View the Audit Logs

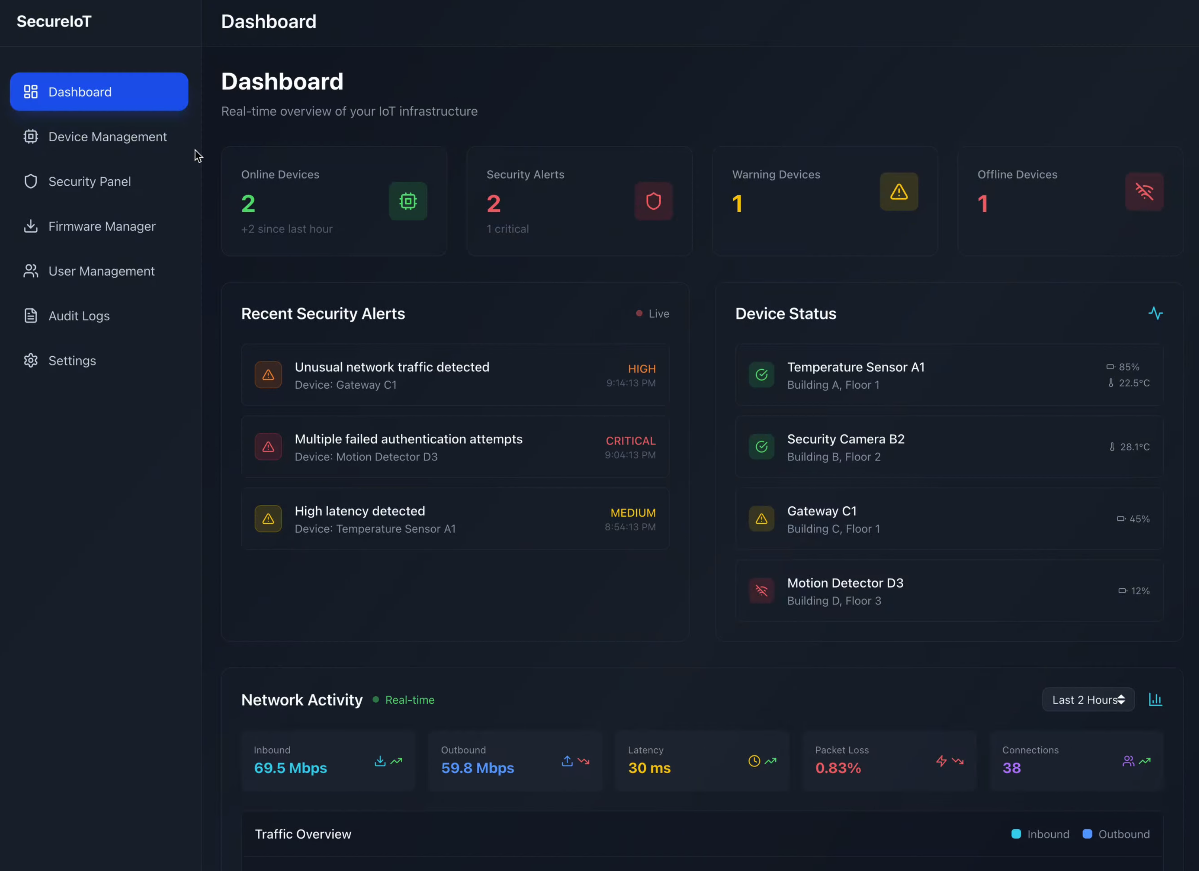tap(98, 316)
